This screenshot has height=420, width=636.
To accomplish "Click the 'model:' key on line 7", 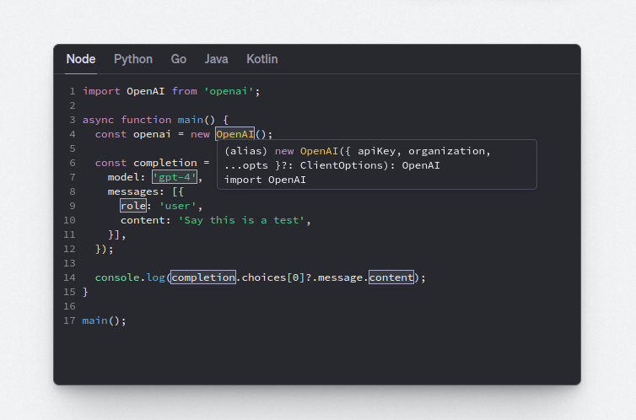I will [x=127, y=177].
